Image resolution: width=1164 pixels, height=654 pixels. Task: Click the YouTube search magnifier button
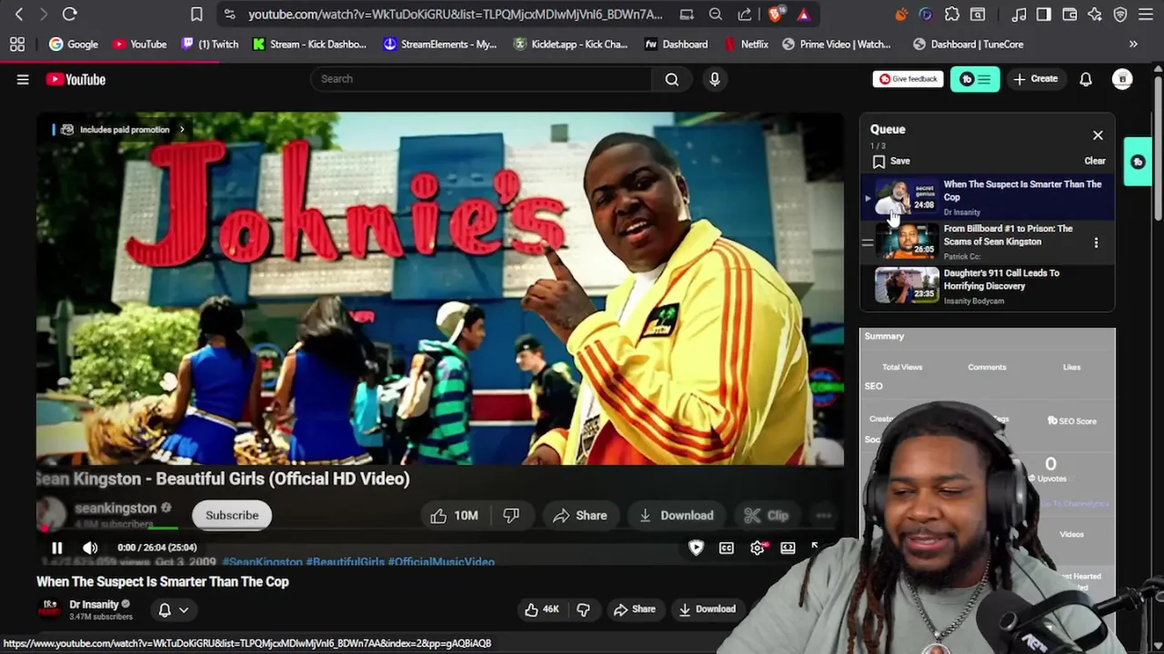(x=672, y=79)
